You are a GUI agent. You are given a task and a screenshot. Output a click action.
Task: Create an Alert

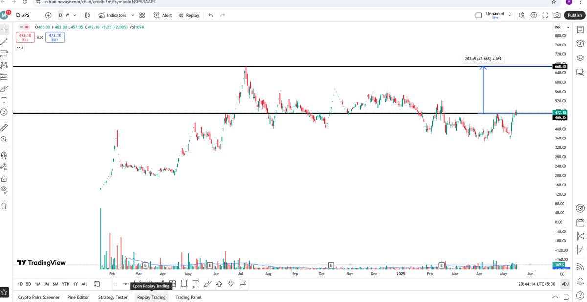click(x=163, y=15)
